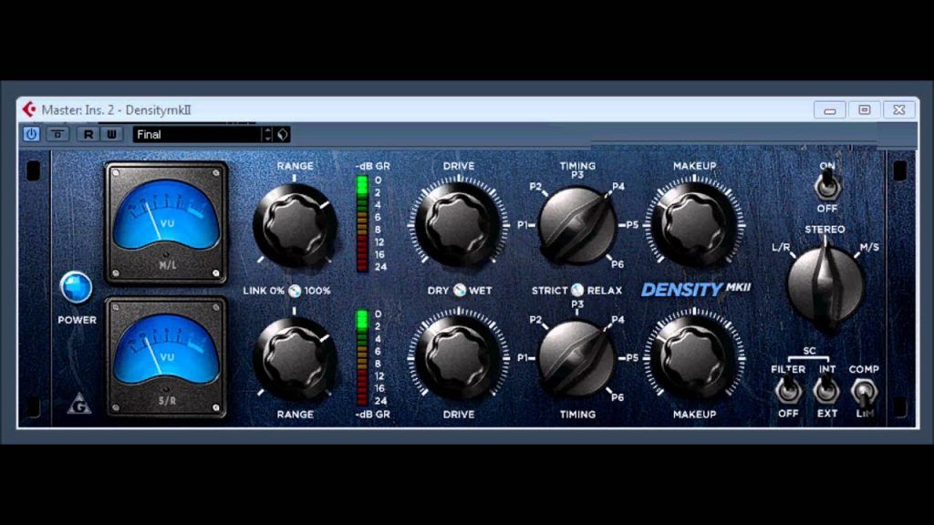Click the blue POWER sphere on the plugin

(x=76, y=287)
